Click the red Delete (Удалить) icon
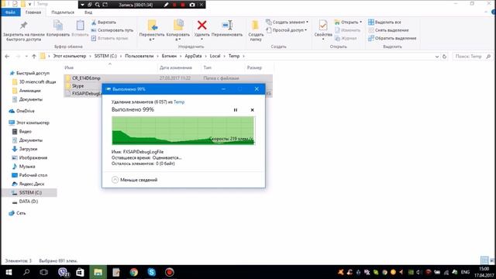Image resolution: width=496 pixels, height=279 pixels. point(201,25)
